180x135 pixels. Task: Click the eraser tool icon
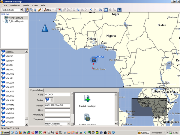pos(64,10)
